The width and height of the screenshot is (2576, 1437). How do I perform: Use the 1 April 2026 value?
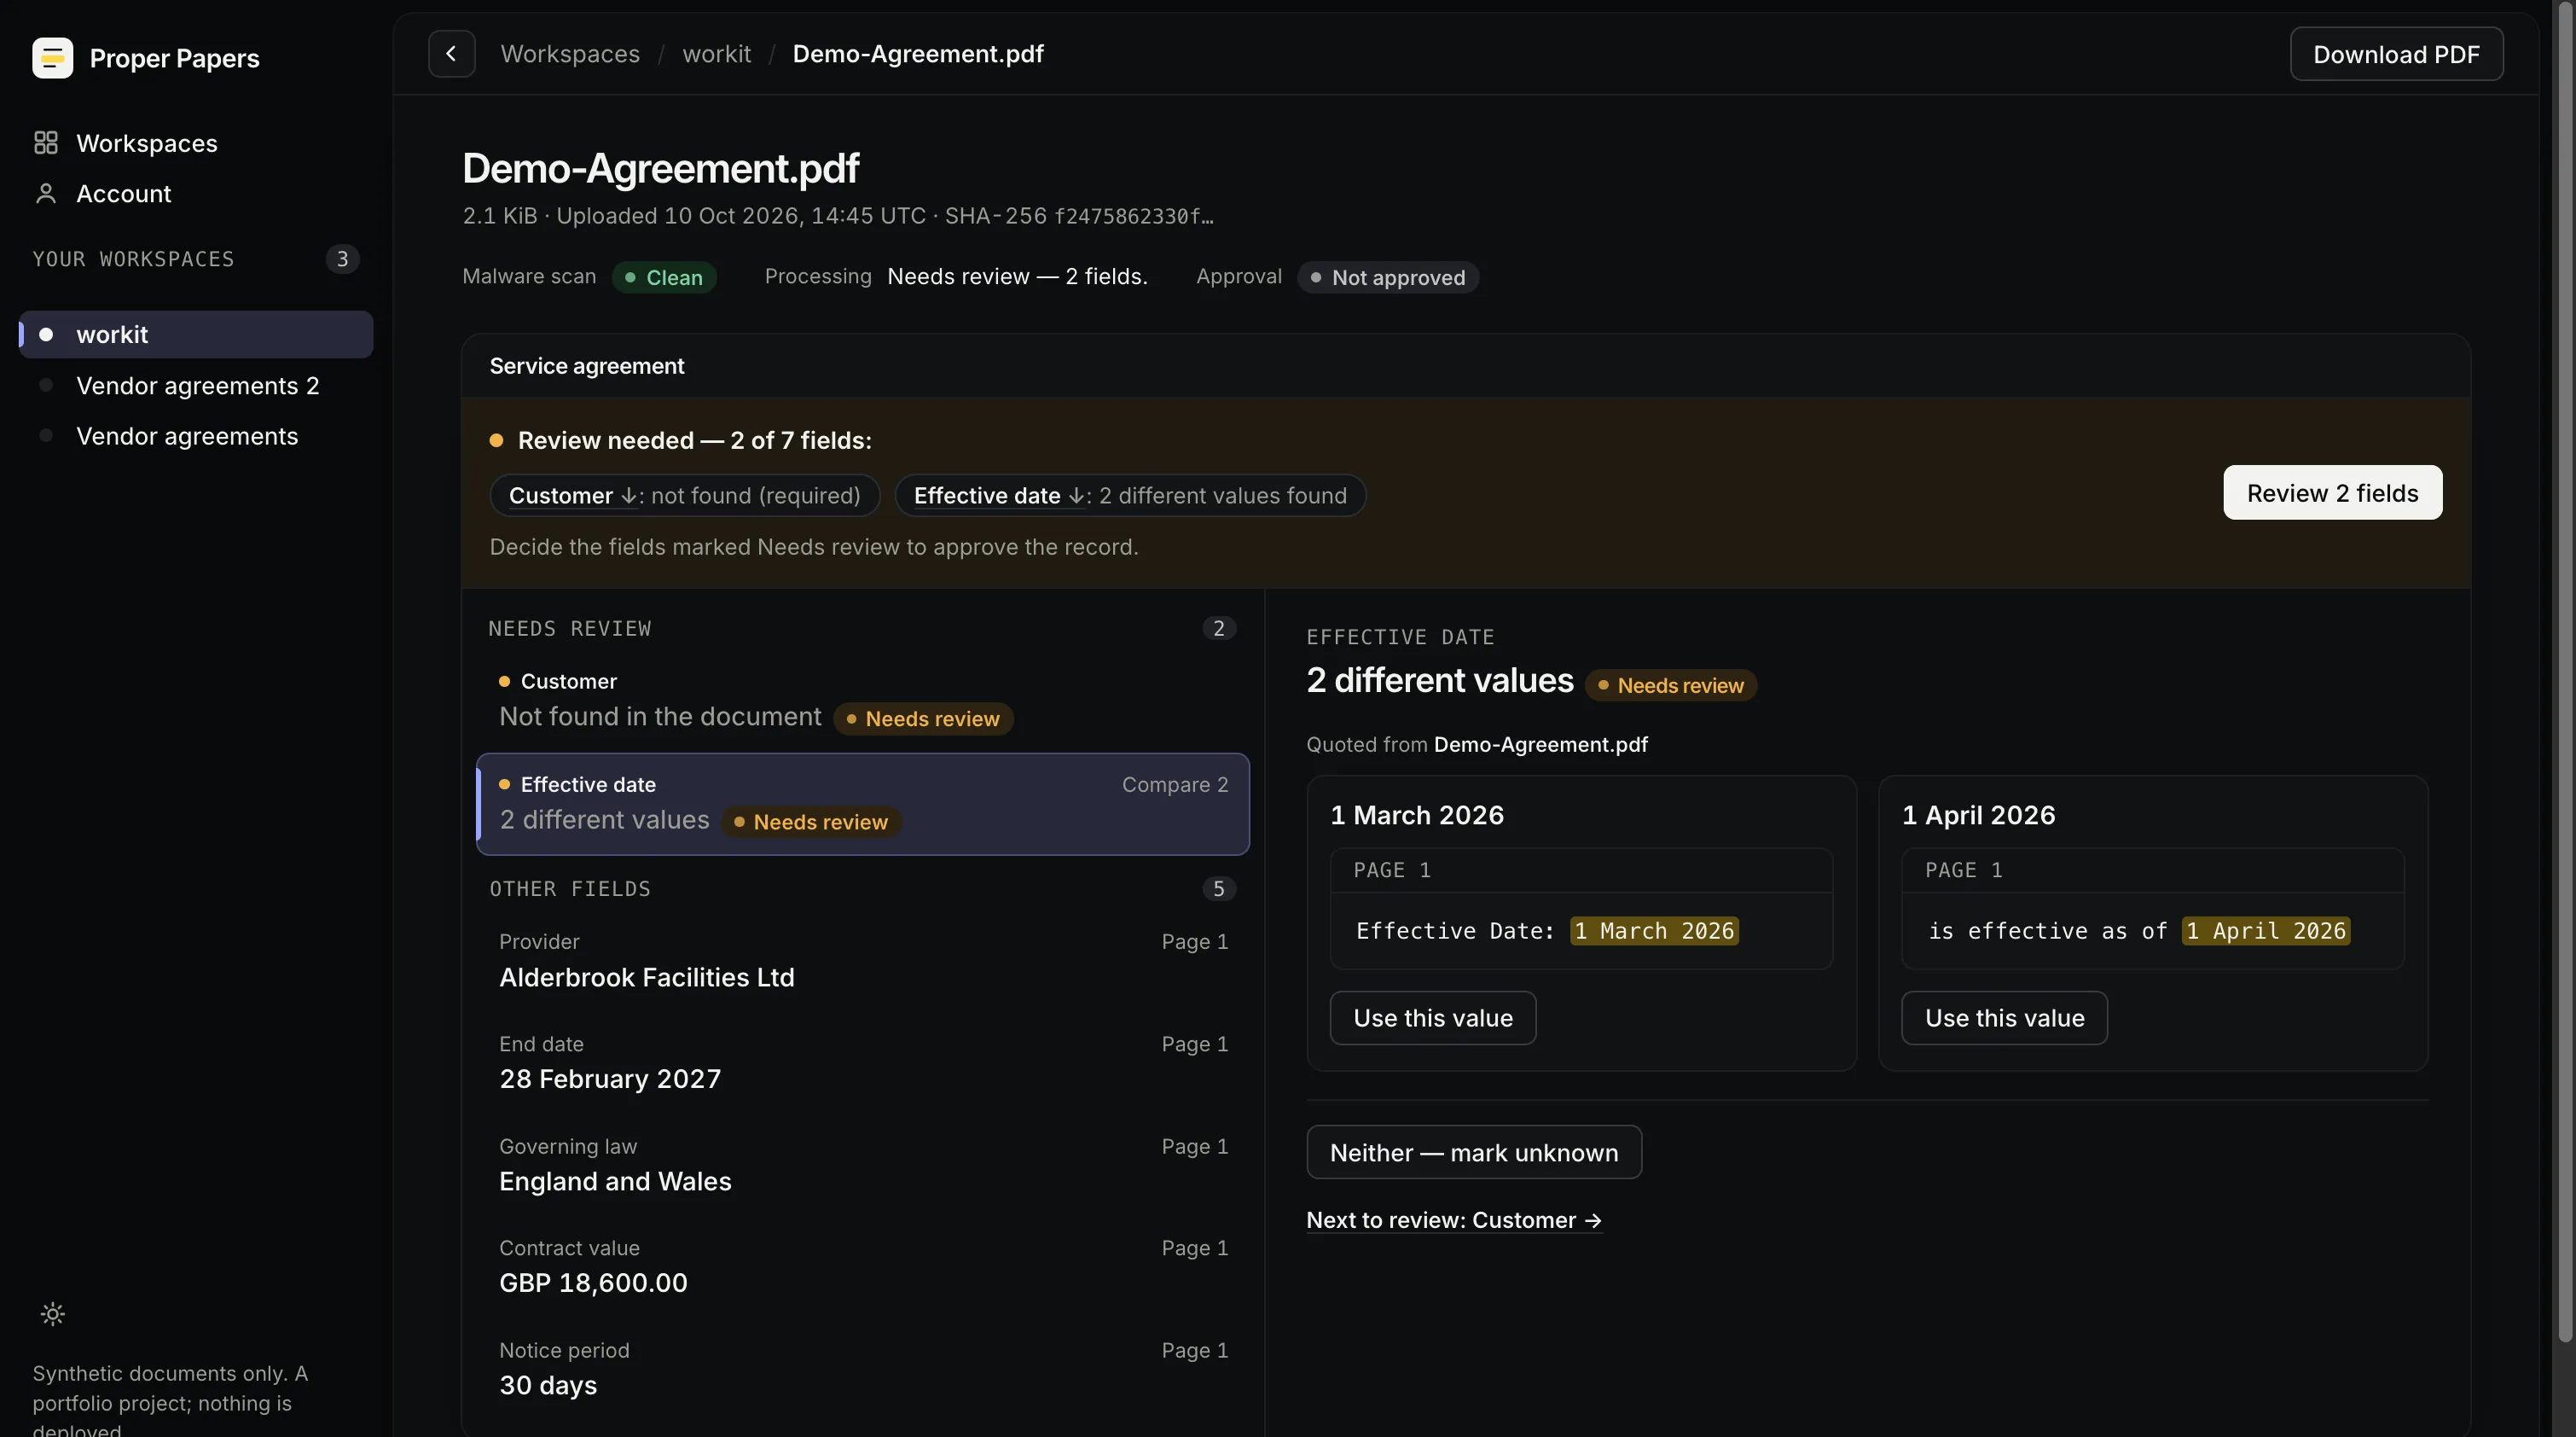(2004, 1018)
